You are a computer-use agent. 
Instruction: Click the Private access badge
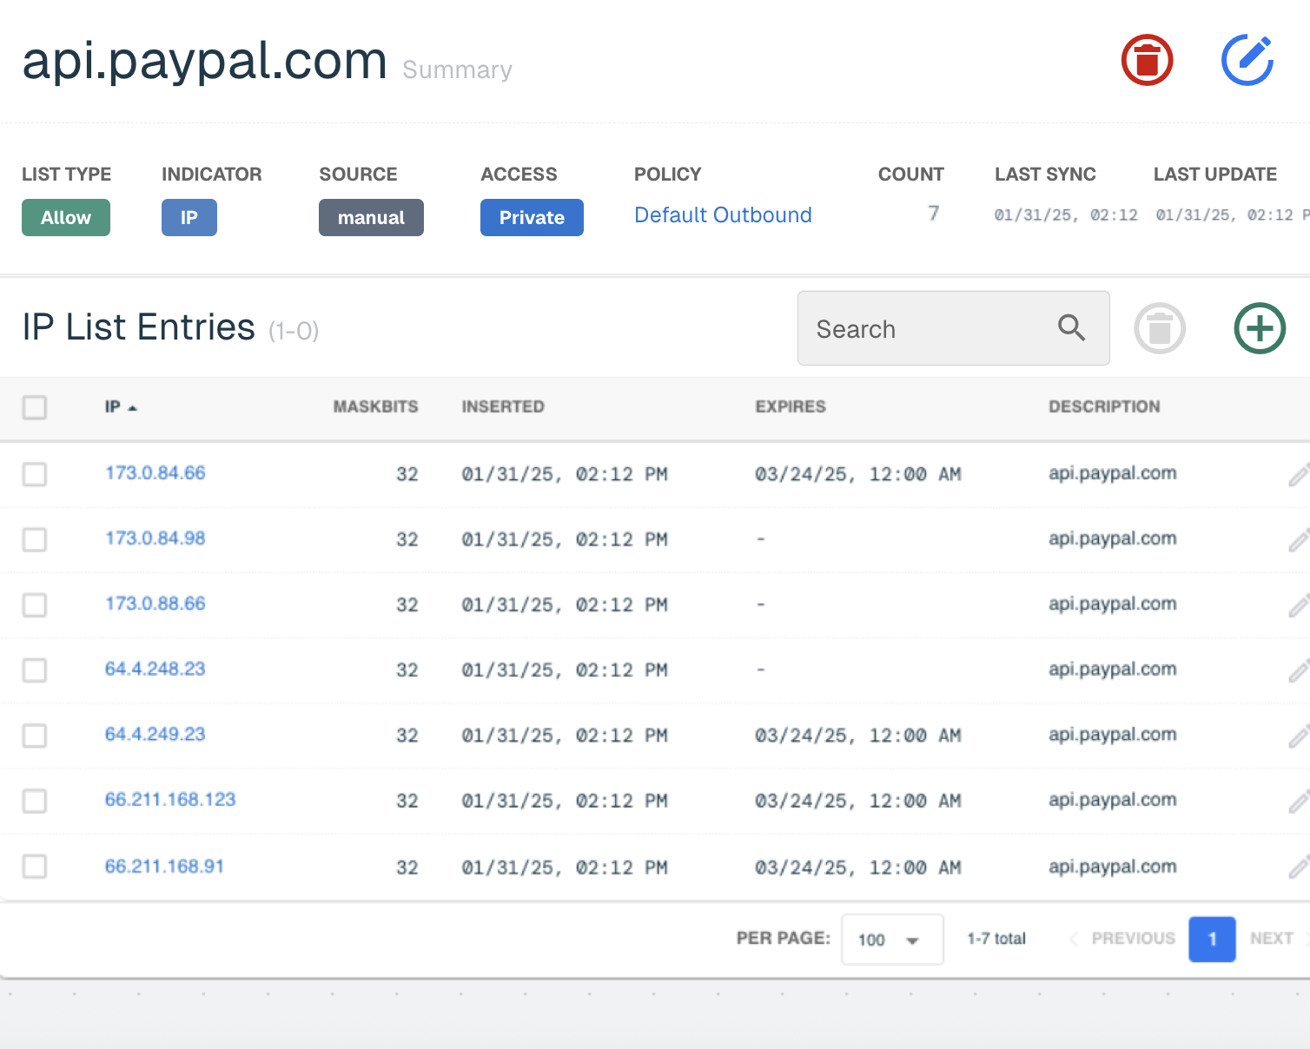pos(532,217)
